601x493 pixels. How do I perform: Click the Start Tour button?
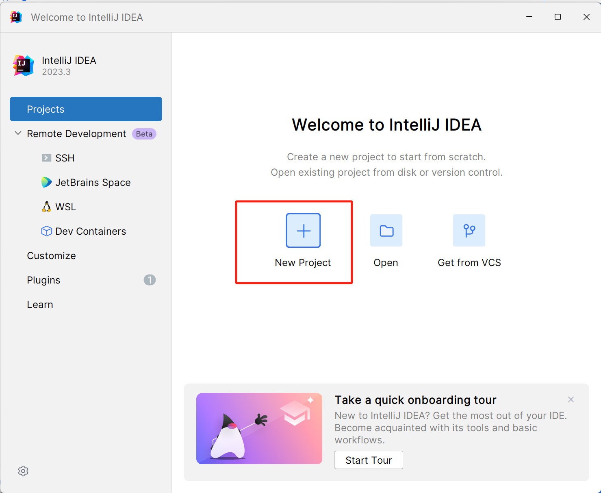coord(369,460)
